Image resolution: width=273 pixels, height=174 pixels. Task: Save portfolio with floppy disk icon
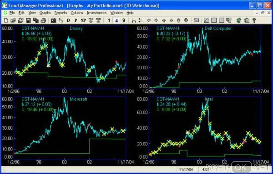click(28, 21)
